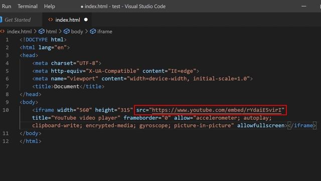The height and width of the screenshot is (181, 321).
Task: Click the opening head tag on line 3
Action: (29, 55)
